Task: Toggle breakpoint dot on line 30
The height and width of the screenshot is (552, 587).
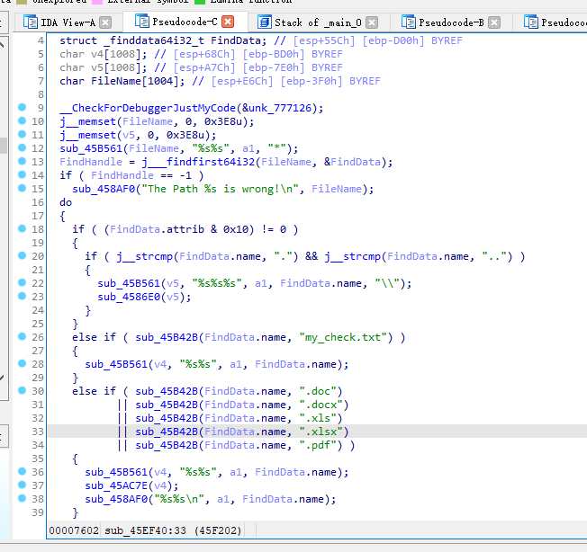Action: 23,390
